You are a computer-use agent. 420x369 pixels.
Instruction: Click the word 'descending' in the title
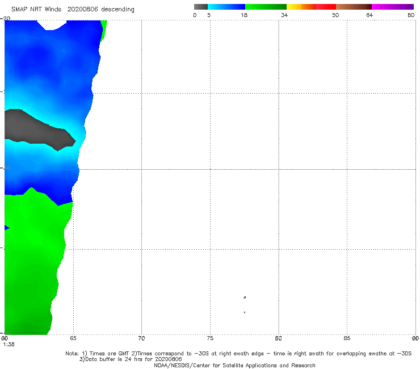pos(117,10)
